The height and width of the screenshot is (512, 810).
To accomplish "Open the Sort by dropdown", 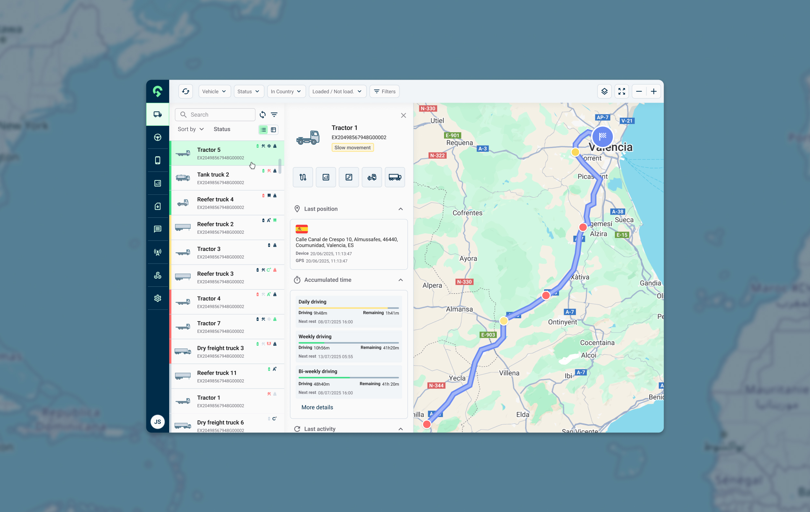I will click(x=190, y=129).
